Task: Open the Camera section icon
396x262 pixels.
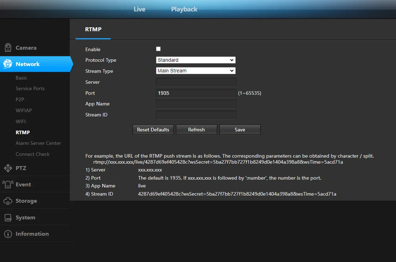Action: (7, 47)
